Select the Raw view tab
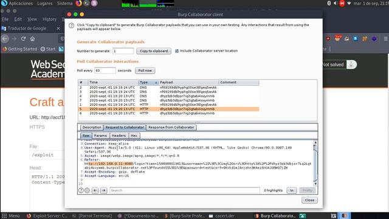This screenshot has width=389, height=219. [x=86, y=136]
